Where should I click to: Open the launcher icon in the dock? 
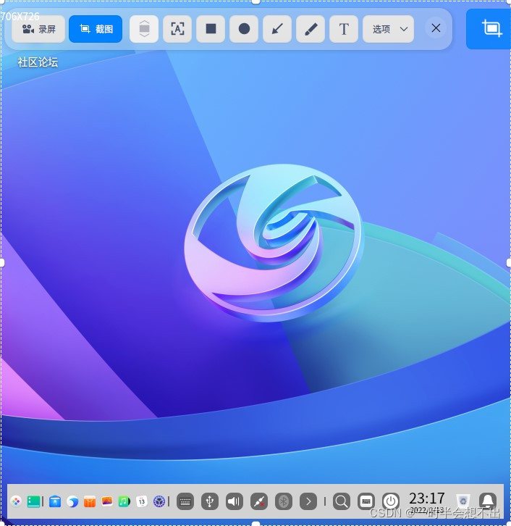coord(16,501)
